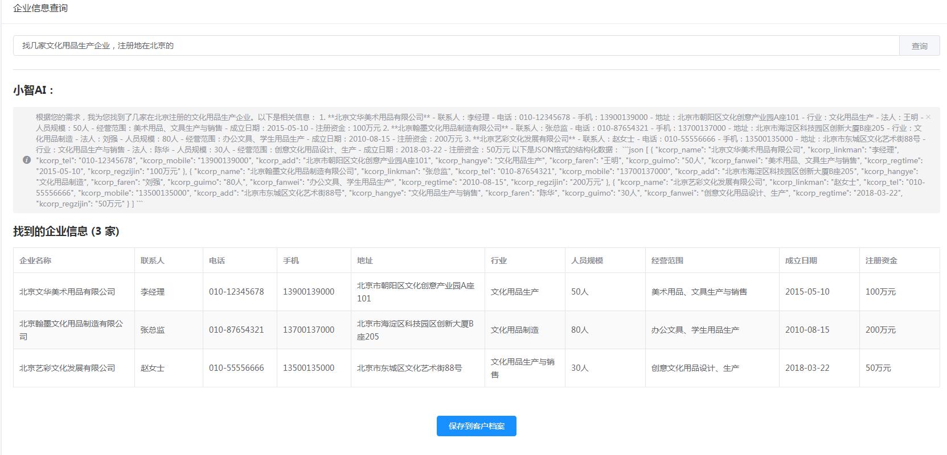This screenshot has width=947, height=455.
Task: Click phone number 010-12345678
Action: [x=236, y=292]
